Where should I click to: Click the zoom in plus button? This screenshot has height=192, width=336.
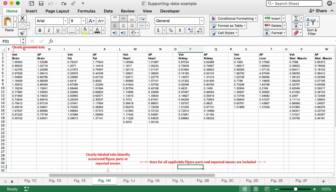(x=314, y=189)
